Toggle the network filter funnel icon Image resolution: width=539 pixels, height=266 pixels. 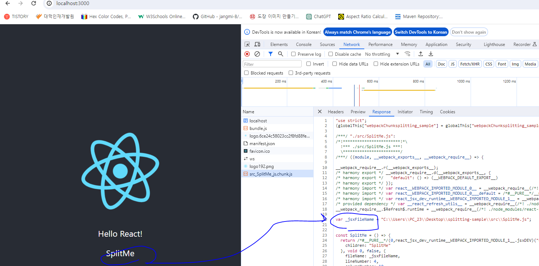270,54
